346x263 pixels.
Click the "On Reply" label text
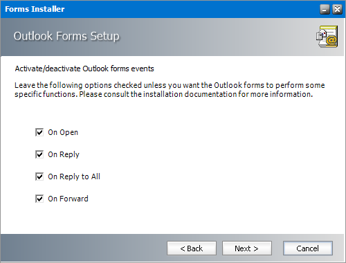[64, 154]
